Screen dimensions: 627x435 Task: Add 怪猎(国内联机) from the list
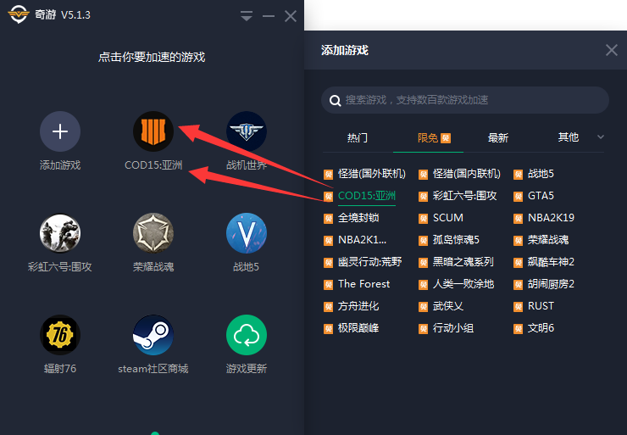tap(466, 174)
